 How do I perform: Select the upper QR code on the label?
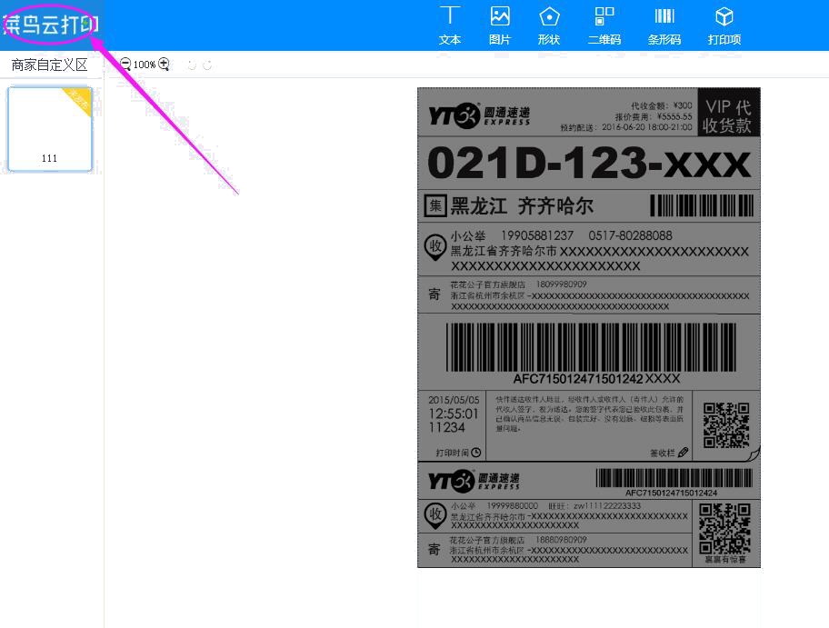click(726, 424)
